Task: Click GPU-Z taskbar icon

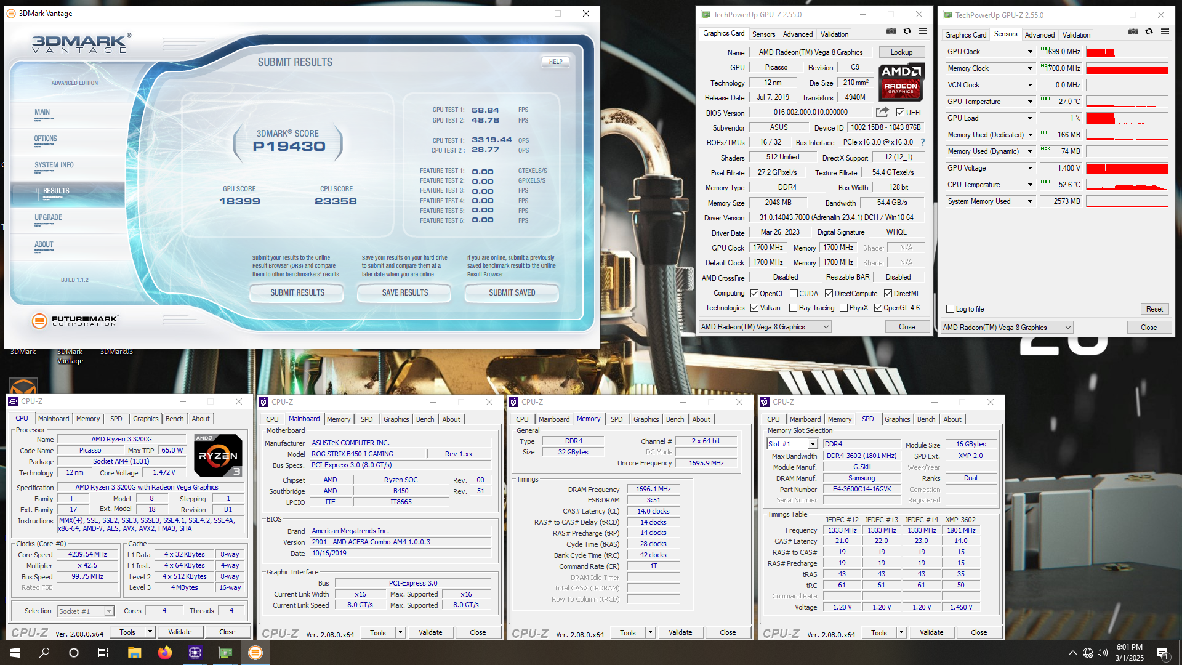Action: [225, 653]
